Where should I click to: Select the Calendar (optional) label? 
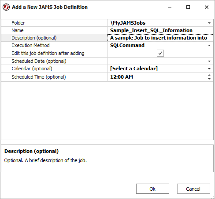tap(32, 69)
